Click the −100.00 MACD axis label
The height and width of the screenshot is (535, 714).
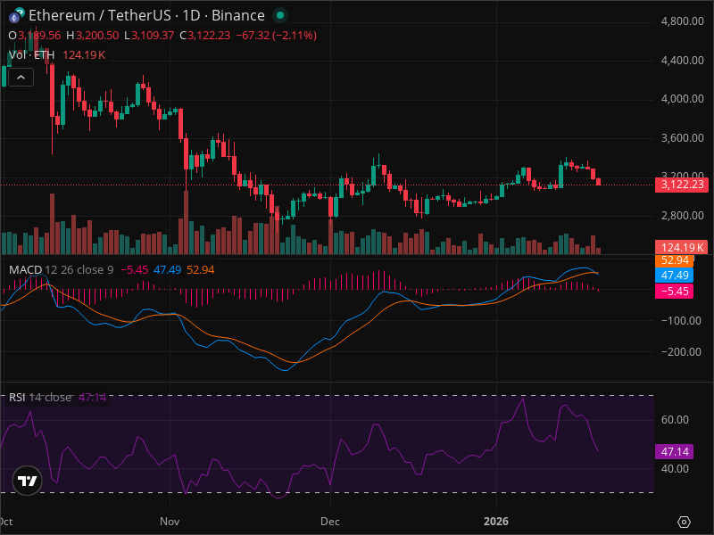click(681, 321)
